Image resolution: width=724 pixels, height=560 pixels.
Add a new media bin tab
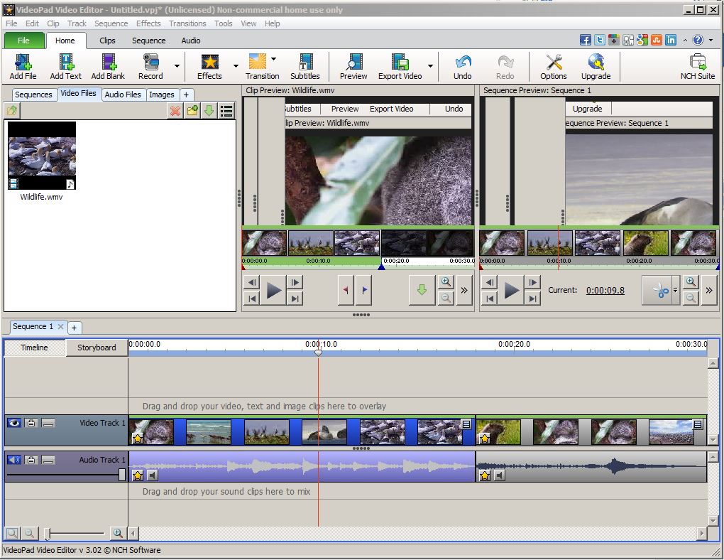click(x=186, y=95)
